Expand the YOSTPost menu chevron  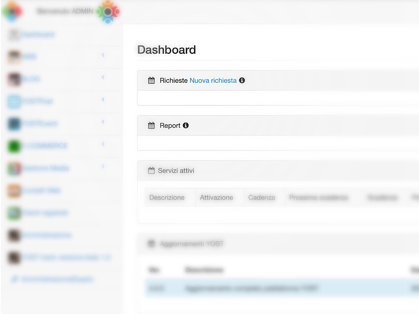click(x=103, y=100)
